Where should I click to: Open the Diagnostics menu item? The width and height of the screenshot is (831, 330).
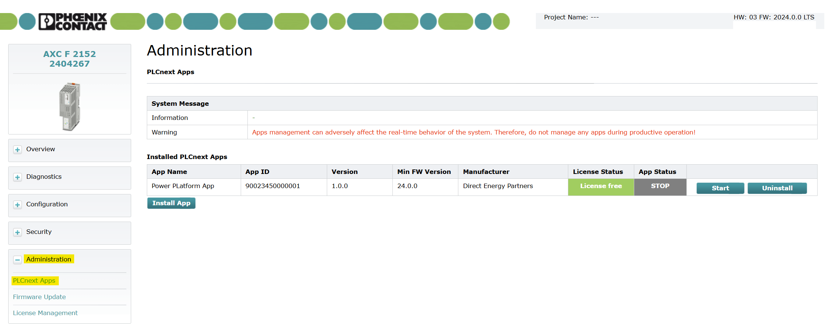pos(44,177)
